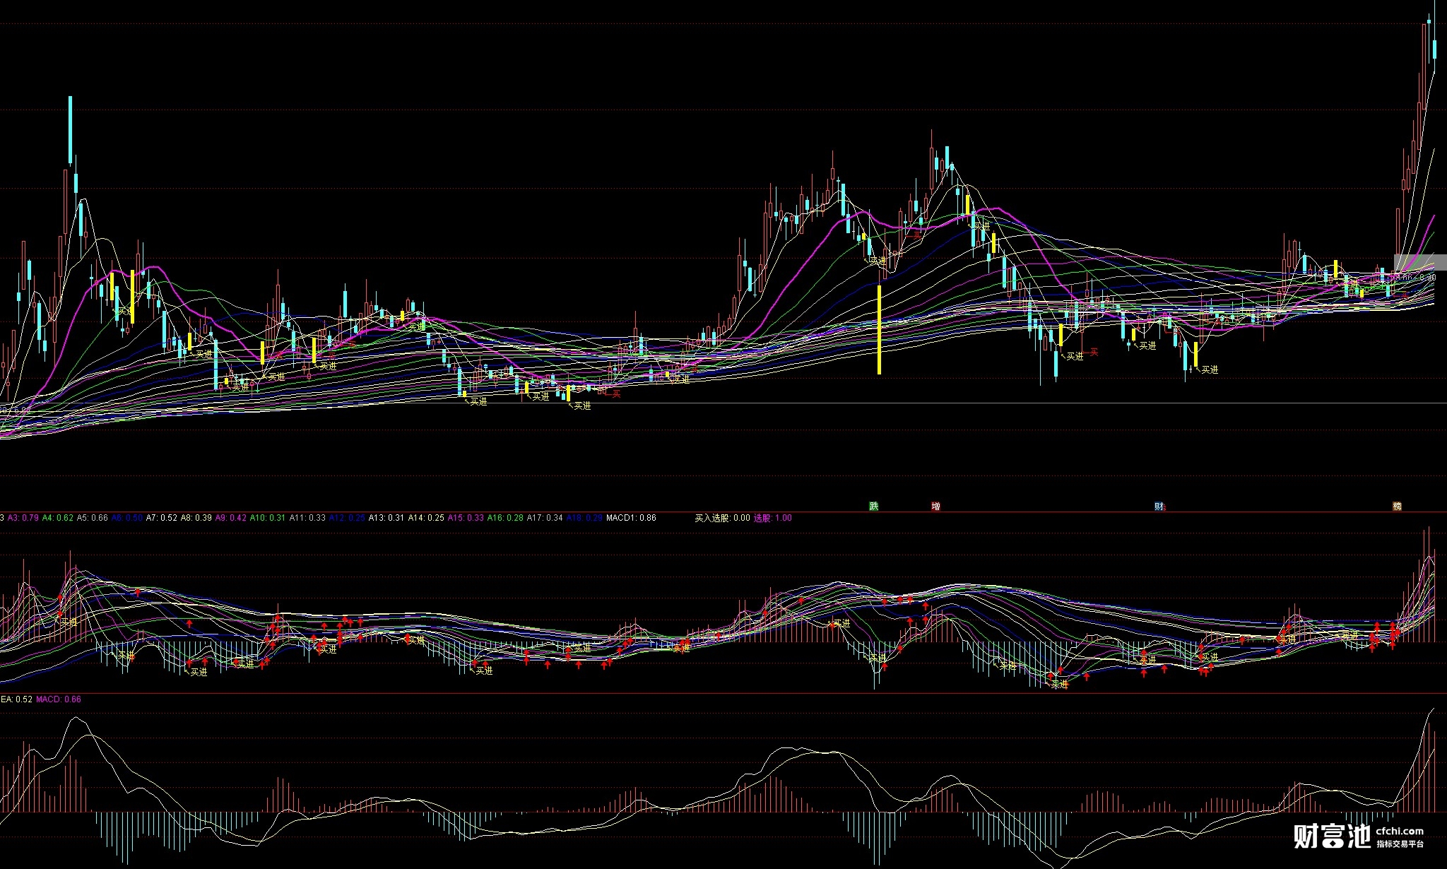Select the green A4: 0.62 line label

click(58, 518)
